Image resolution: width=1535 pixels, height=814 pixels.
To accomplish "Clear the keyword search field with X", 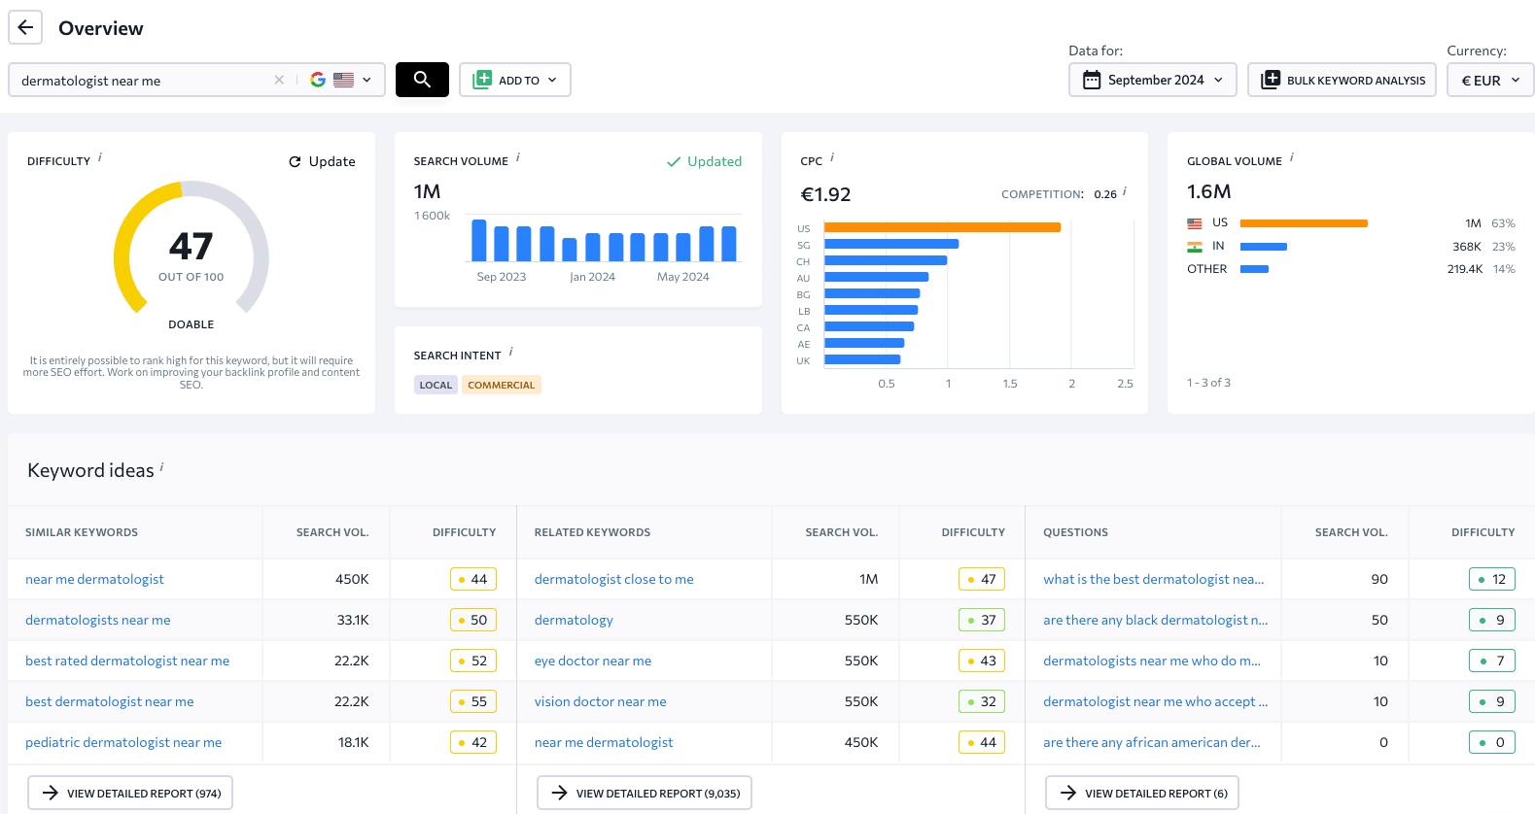I will coord(279,80).
